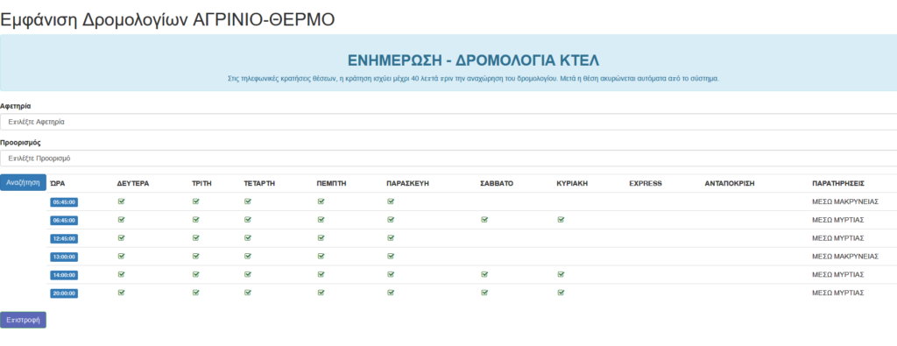Click ΠΕΜΠΤΗ check icon in 13:00:00 row
The height and width of the screenshot is (346, 897).
321,256
